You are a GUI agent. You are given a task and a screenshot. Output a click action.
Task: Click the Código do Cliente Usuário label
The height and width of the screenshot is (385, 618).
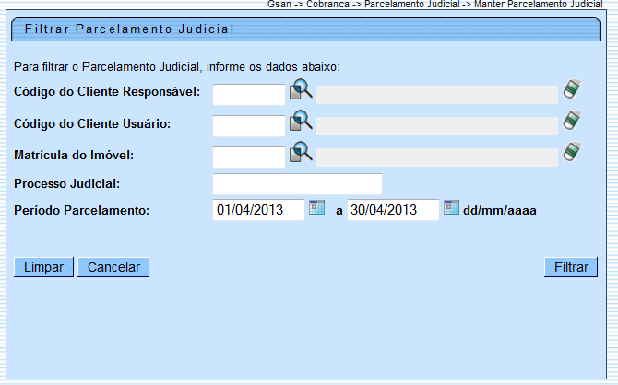(x=92, y=124)
